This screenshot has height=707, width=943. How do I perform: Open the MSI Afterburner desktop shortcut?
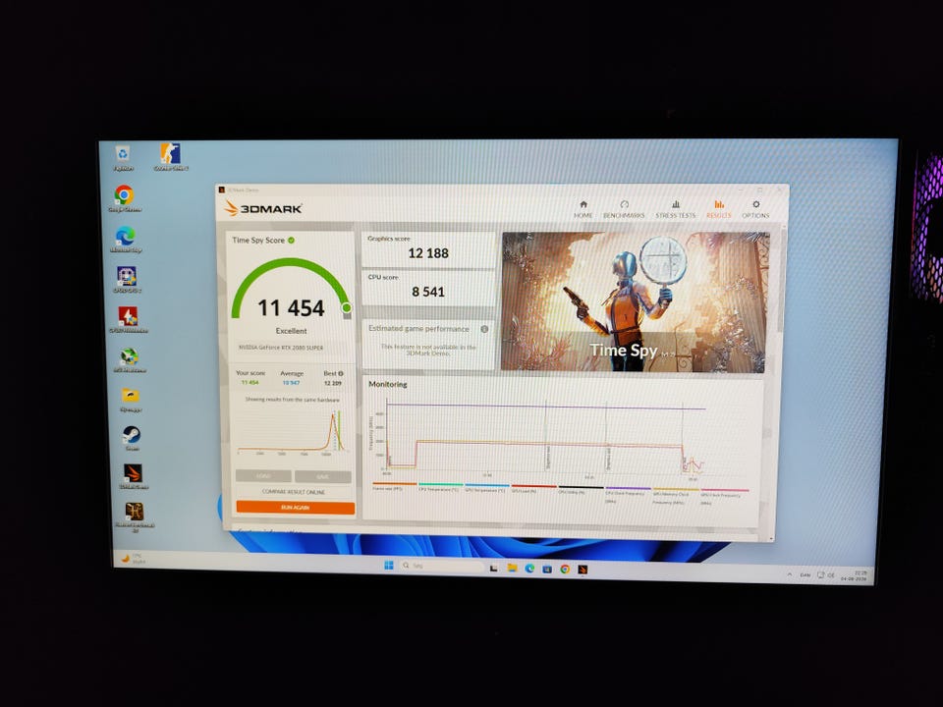pos(130,359)
